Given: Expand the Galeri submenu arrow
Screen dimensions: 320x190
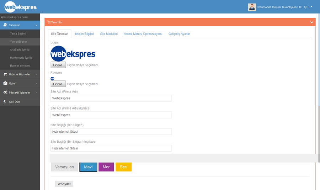Looking at the screenshot, I should pyautogui.click(x=36, y=84).
